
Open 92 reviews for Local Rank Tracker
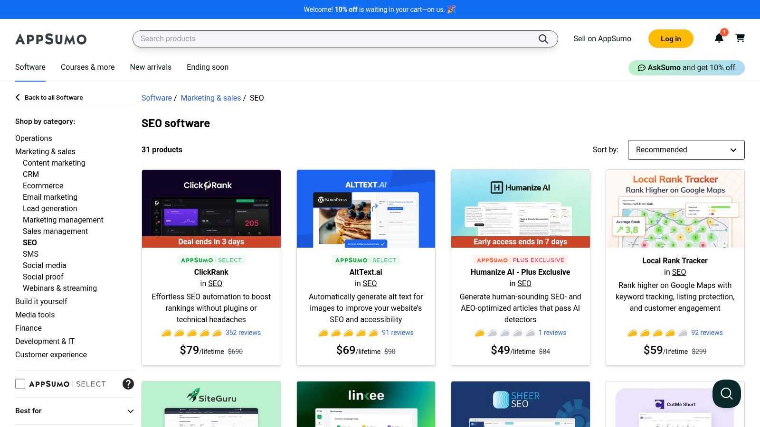coord(707,333)
